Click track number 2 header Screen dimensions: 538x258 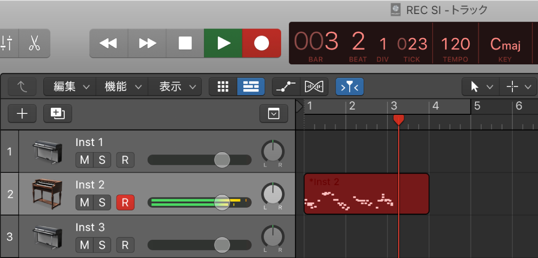10,194
